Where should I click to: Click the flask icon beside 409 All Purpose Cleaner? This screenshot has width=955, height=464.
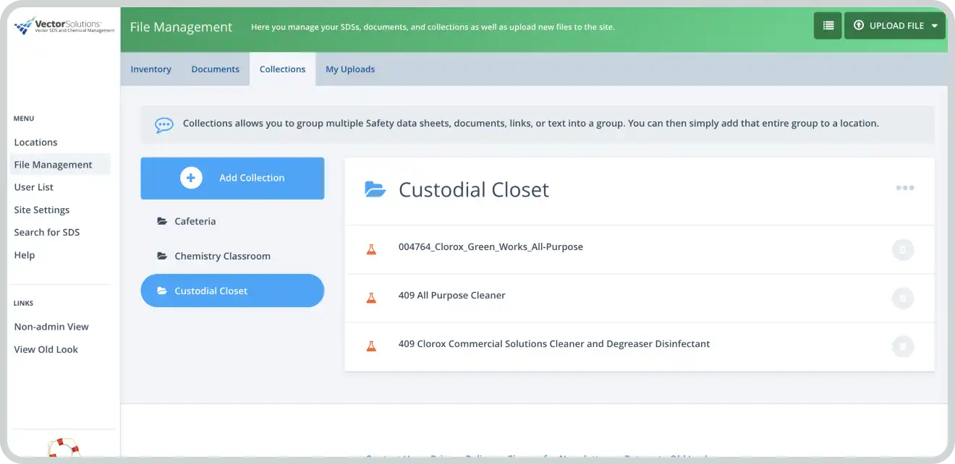click(371, 296)
